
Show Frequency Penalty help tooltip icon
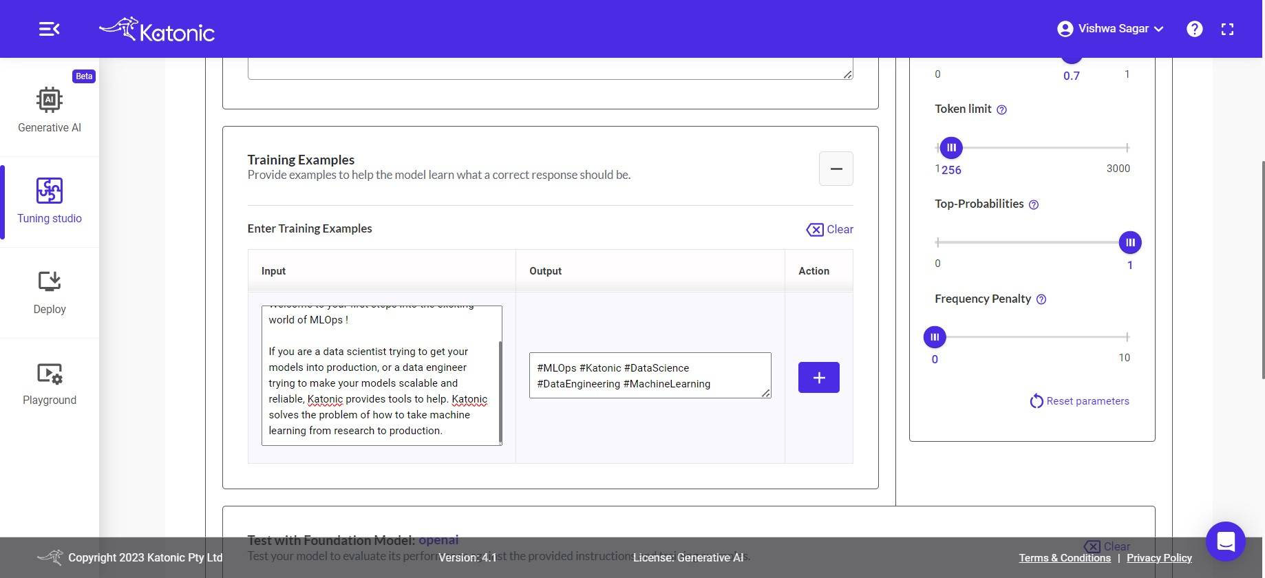pyautogui.click(x=1041, y=299)
